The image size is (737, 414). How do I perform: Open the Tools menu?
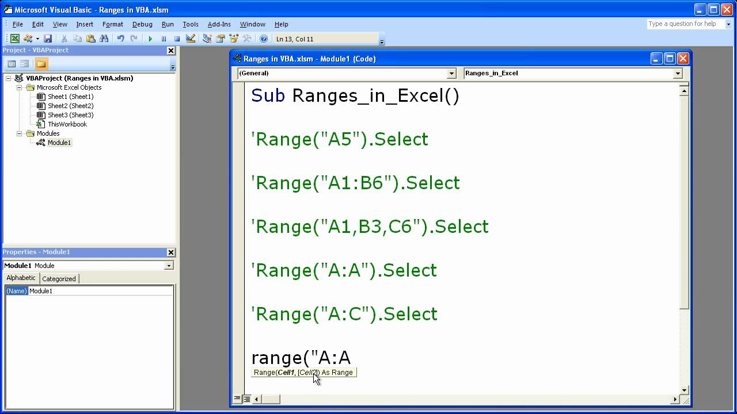[191, 24]
